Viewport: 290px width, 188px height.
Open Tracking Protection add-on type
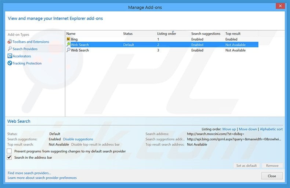tap(27, 63)
